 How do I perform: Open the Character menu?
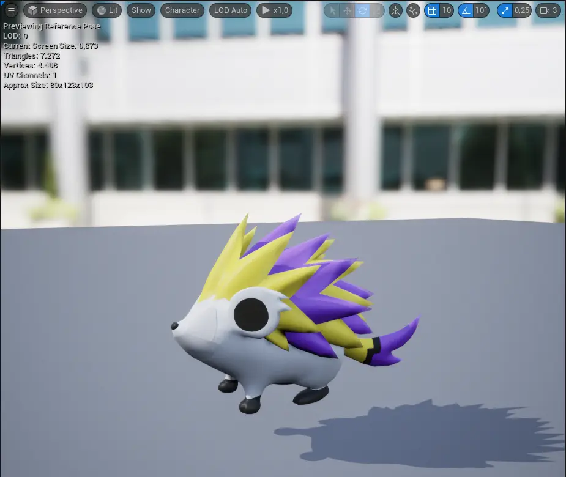(x=182, y=10)
